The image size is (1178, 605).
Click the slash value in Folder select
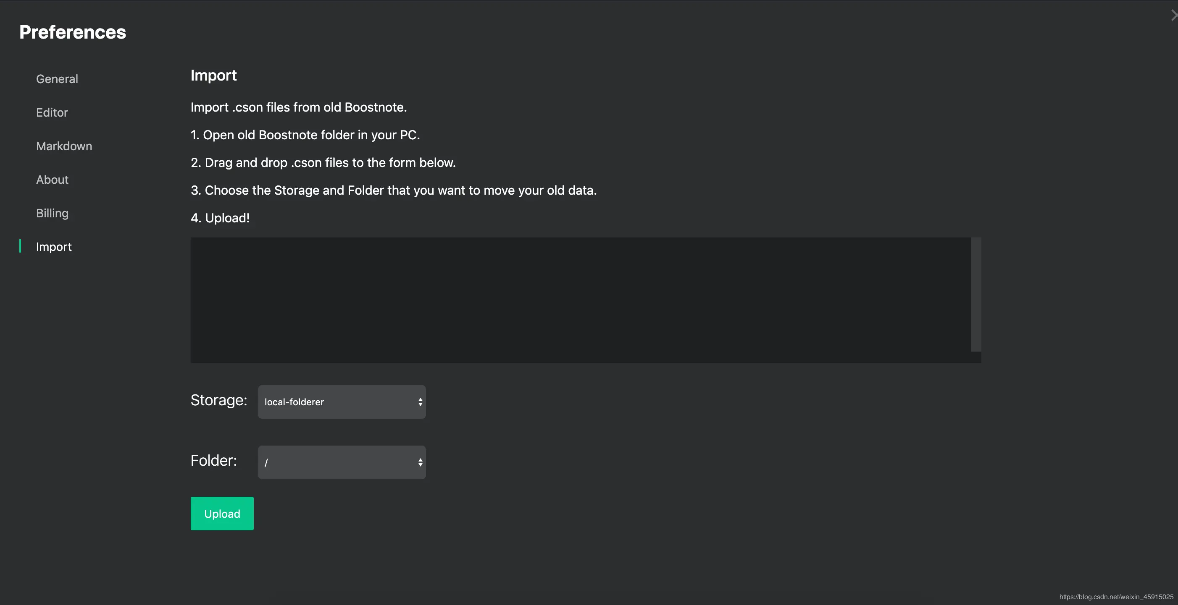tap(266, 462)
